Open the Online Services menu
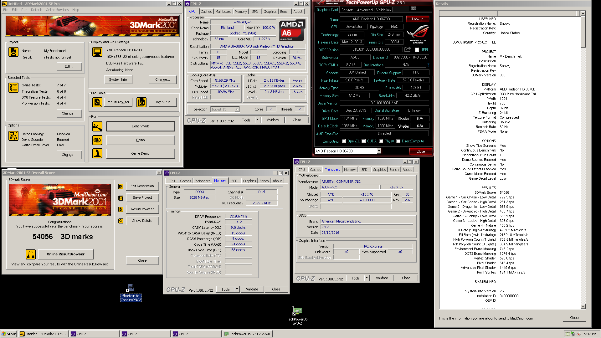 point(57,10)
